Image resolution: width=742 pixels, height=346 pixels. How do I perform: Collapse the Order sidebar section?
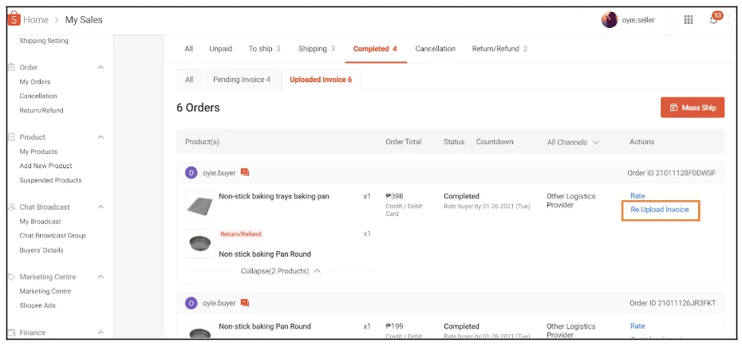click(101, 67)
